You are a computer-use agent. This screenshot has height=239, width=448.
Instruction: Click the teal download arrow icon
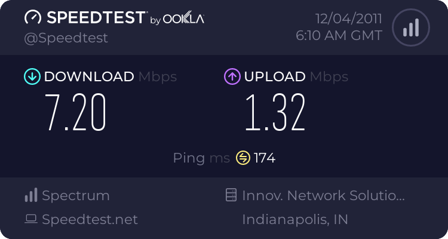click(x=32, y=76)
